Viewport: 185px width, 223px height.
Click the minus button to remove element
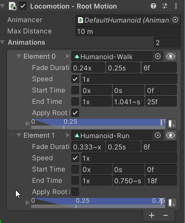166,215
